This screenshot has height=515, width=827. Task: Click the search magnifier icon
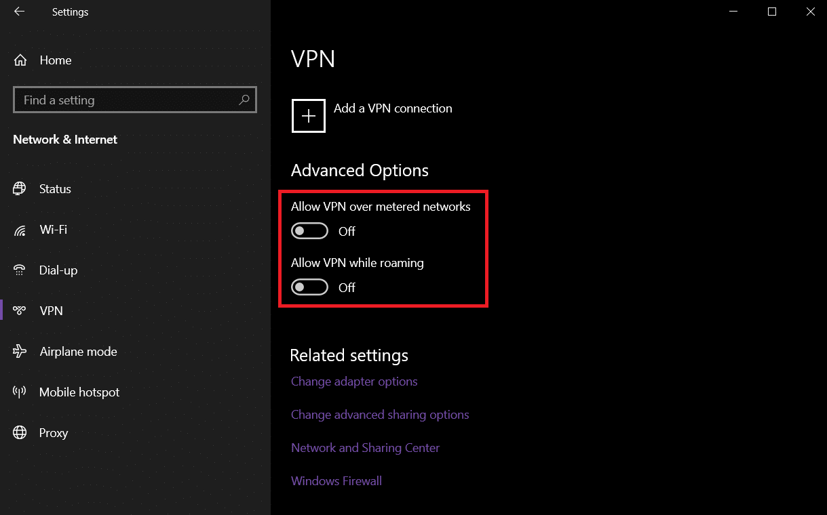pos(244,100)
